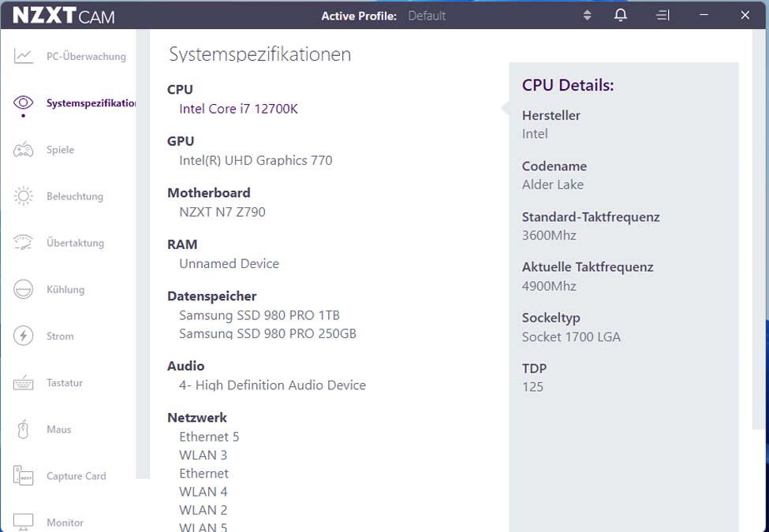
Task: Click the Monitor display icon
Action: click(23, 523)
